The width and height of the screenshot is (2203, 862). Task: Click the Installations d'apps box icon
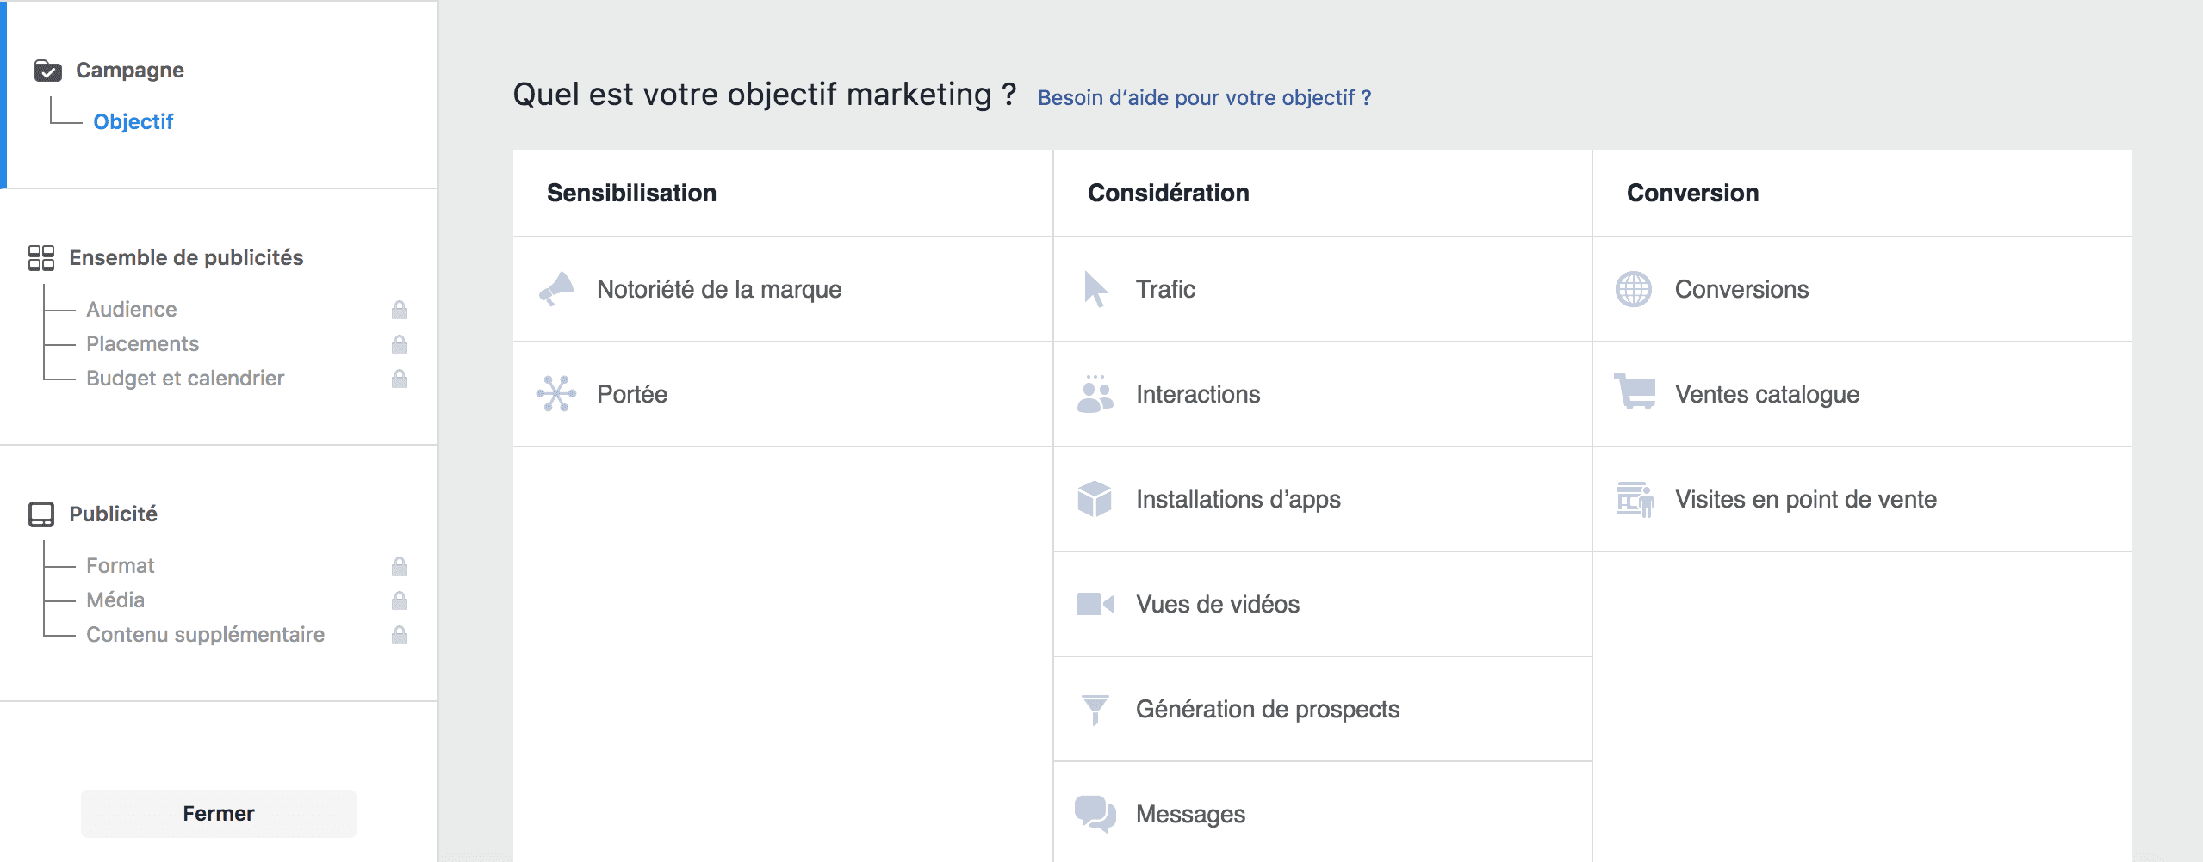pyautogui.click(x=1095, y=499)
